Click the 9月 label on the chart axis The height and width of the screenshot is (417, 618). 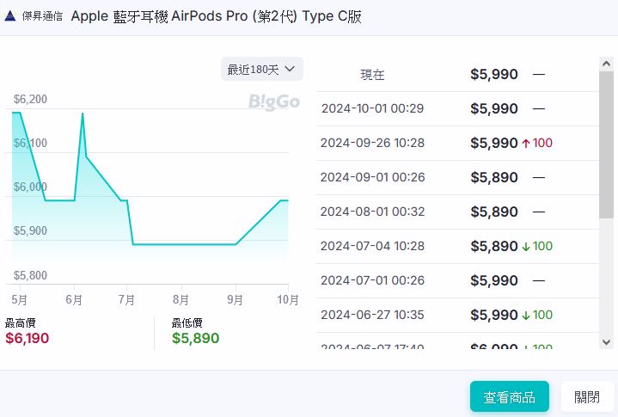(234, 300)
